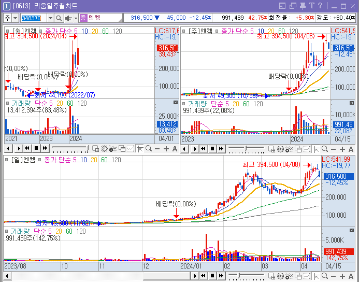Zoom in weekly chart with plus
The height and width of the screenshot is (282, 359).
(342, 149)
